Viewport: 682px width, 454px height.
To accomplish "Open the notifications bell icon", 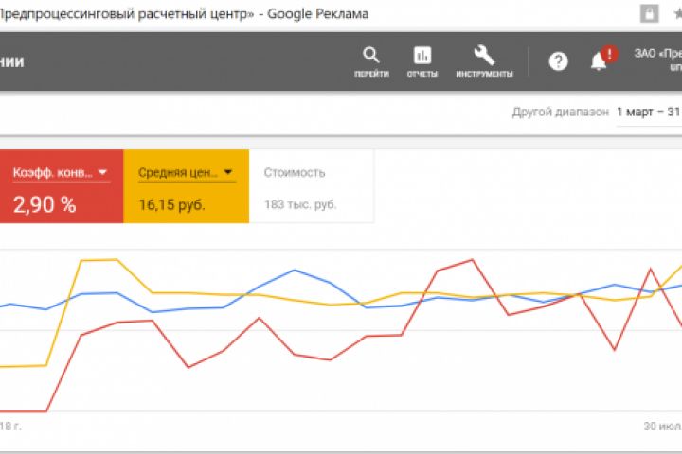I will (598, 62).
